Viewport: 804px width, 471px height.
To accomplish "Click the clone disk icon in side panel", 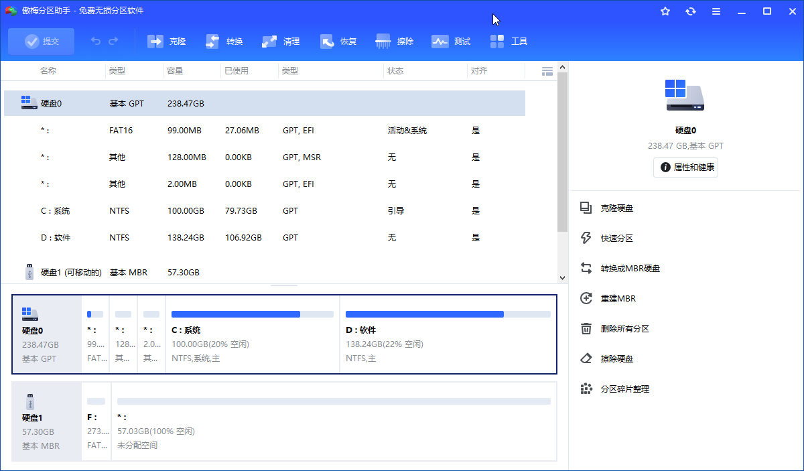I will point(586,208).
